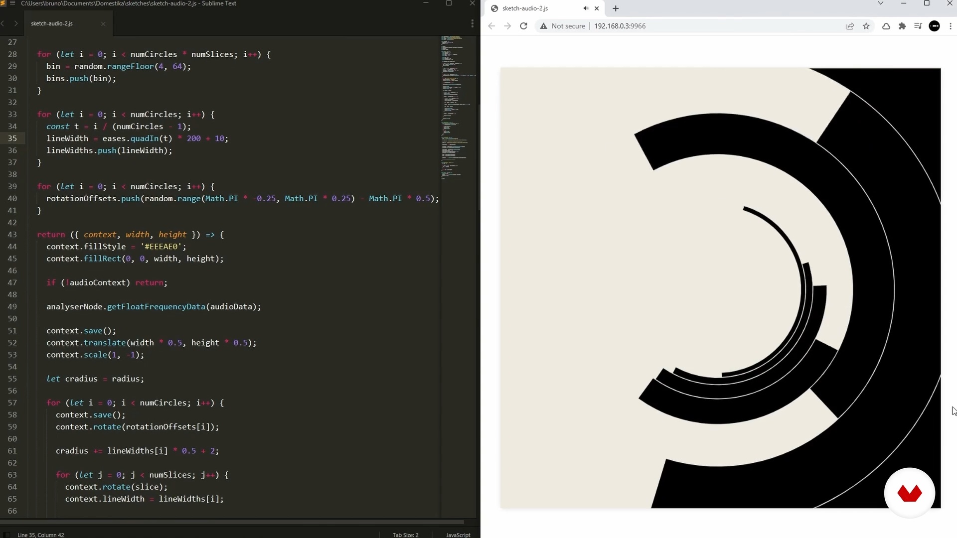Click the horizontal scrollbar in the editor
Image resolution: width=957 pixels, height=538 pixels.
click(x=232, y=522)
